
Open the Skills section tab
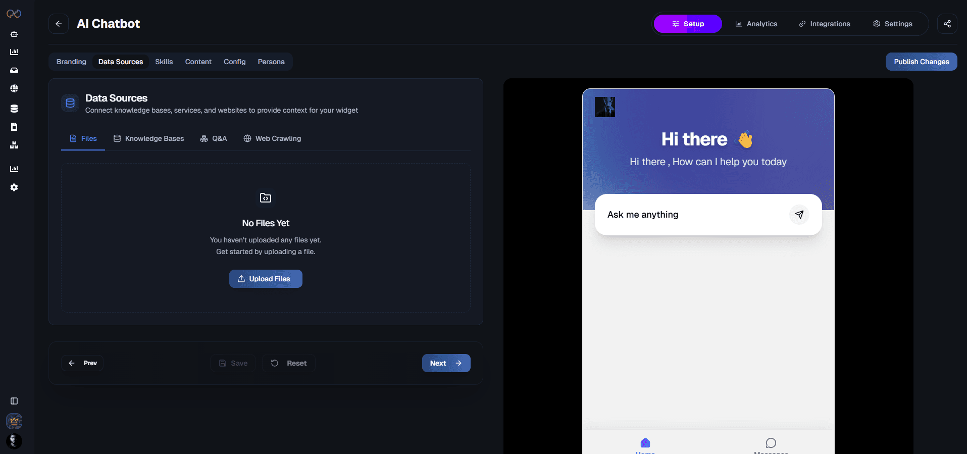[x=164, y=62]
